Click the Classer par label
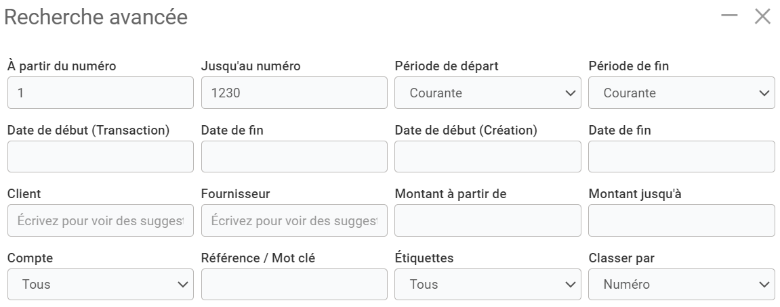The height and width of the screenshot is (307, 780). (621, 258)
